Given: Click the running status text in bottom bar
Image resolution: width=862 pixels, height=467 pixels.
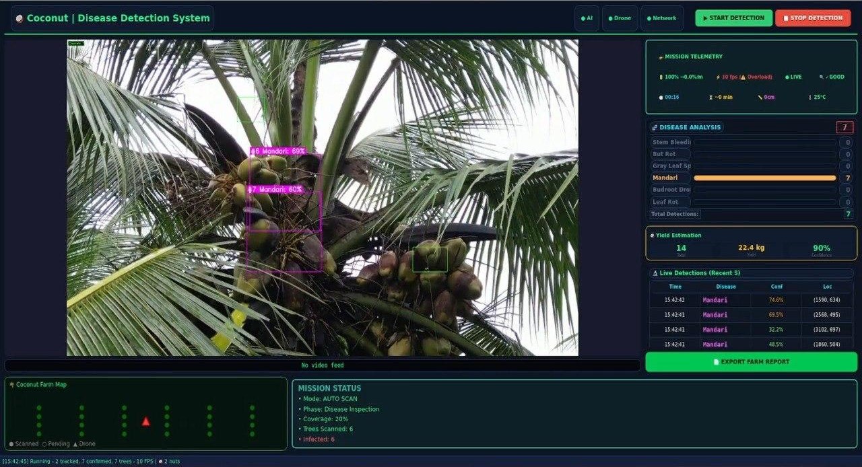Looking at the screenshot, I should click(x=78, y=462).
